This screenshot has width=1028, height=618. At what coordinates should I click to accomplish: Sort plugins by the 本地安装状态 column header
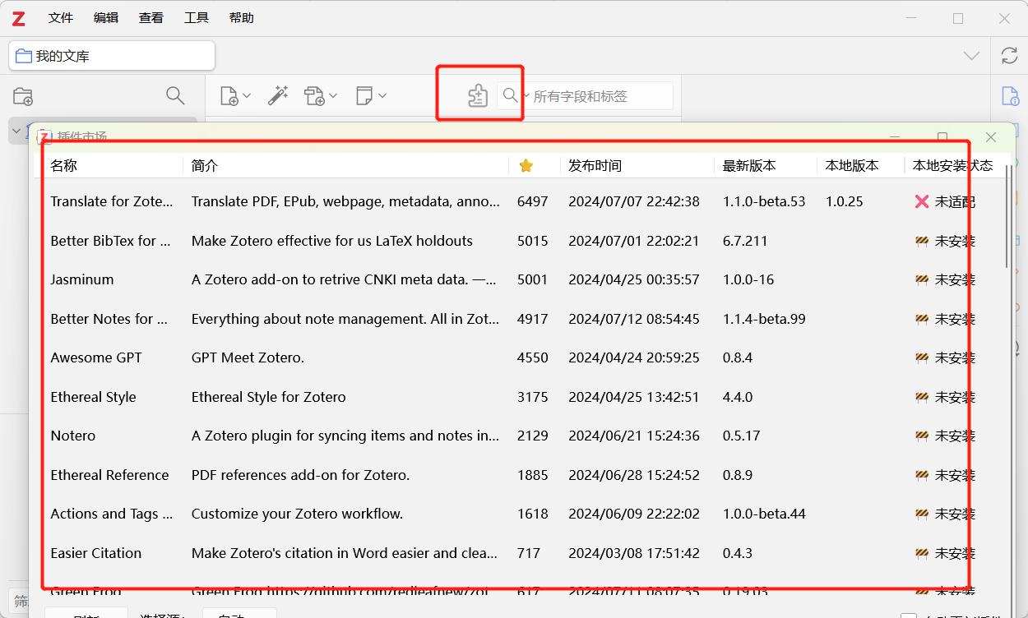[x=952, y=166]
